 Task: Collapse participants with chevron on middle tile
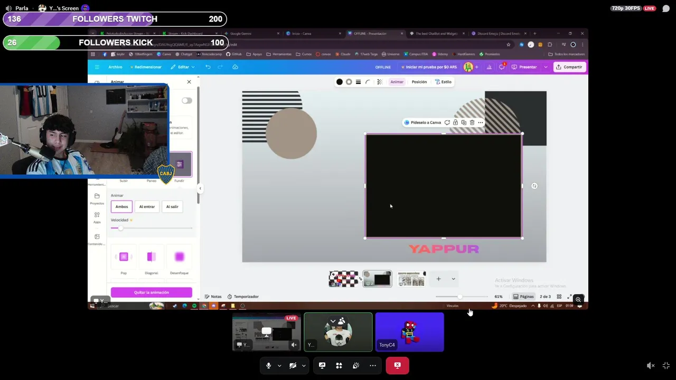333,321
